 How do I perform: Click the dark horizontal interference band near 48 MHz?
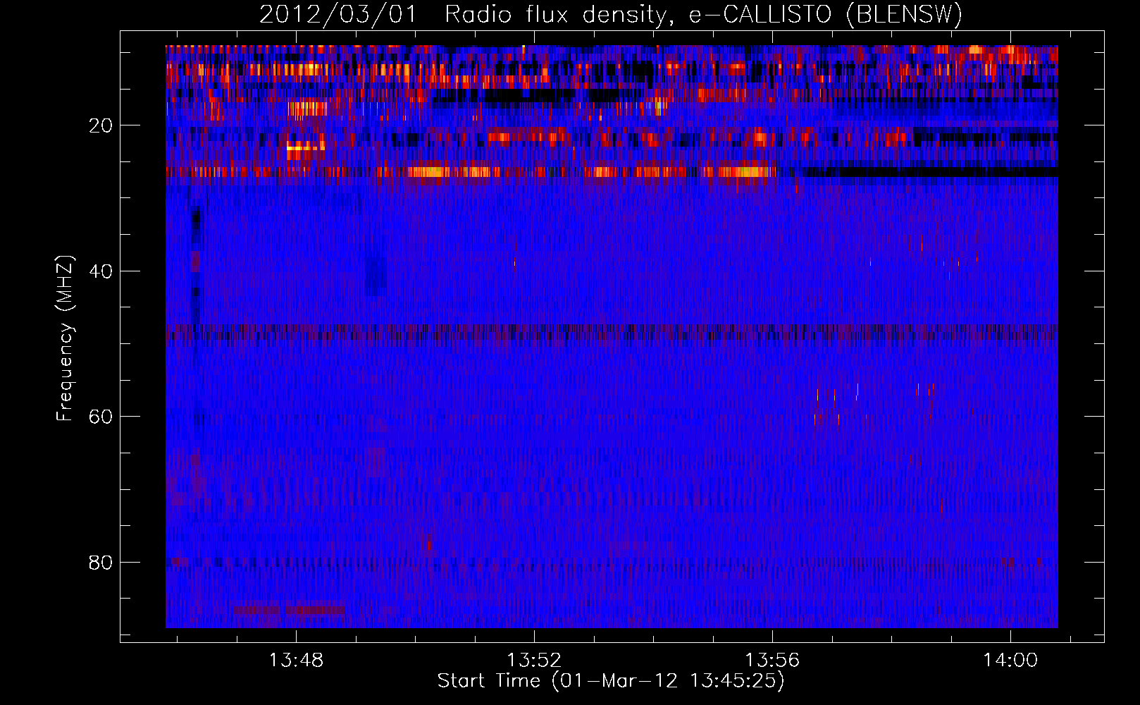tap(612, 332)
